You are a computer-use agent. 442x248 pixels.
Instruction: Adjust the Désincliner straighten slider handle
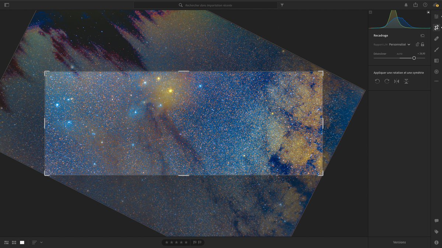pyautogui.click(x=414, y=58)
